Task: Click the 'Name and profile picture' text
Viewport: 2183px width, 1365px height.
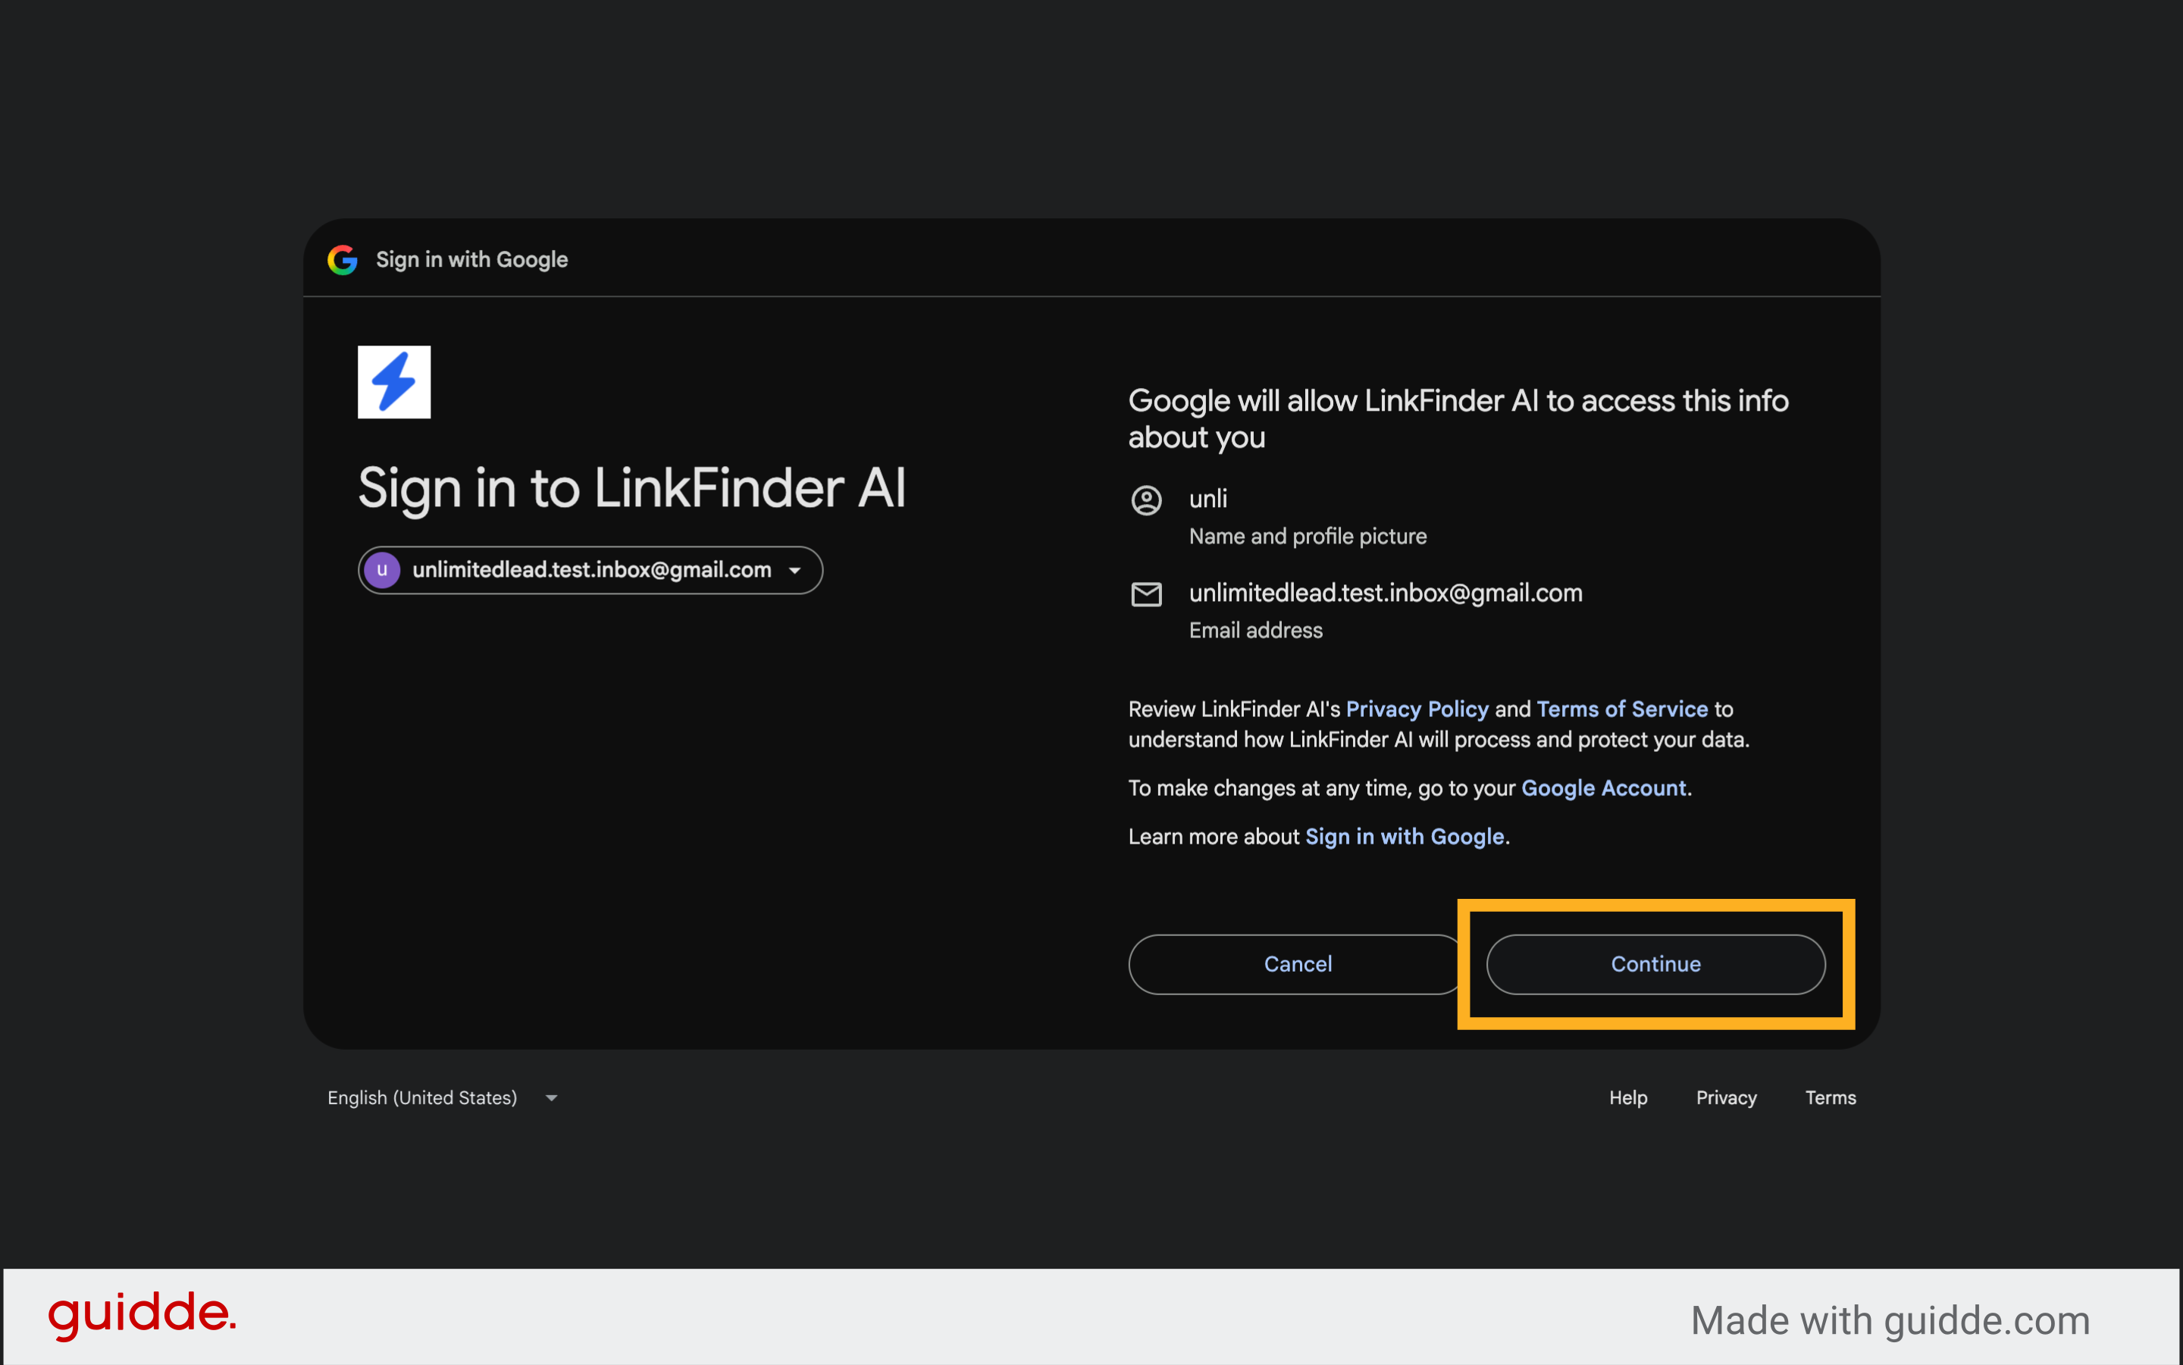Action: (1308, 537)
